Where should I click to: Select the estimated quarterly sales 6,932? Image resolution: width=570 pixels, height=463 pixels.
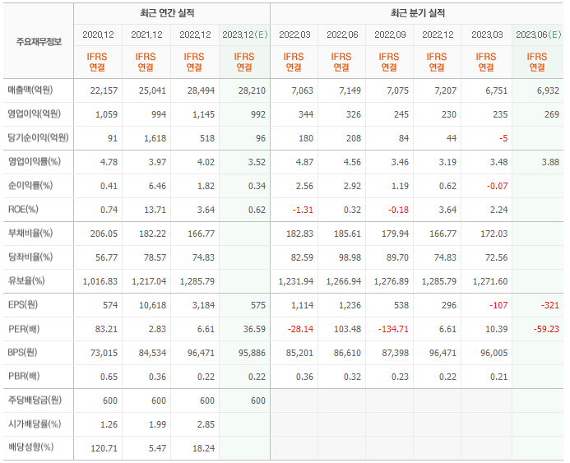coord(548,90)
